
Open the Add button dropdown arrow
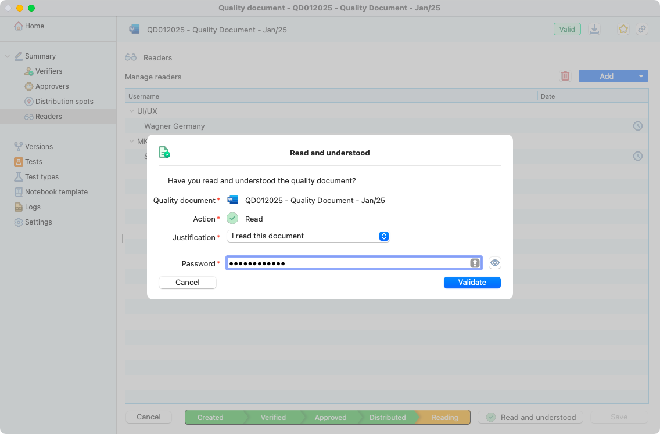pyautogui.click(x=641, y=76)
